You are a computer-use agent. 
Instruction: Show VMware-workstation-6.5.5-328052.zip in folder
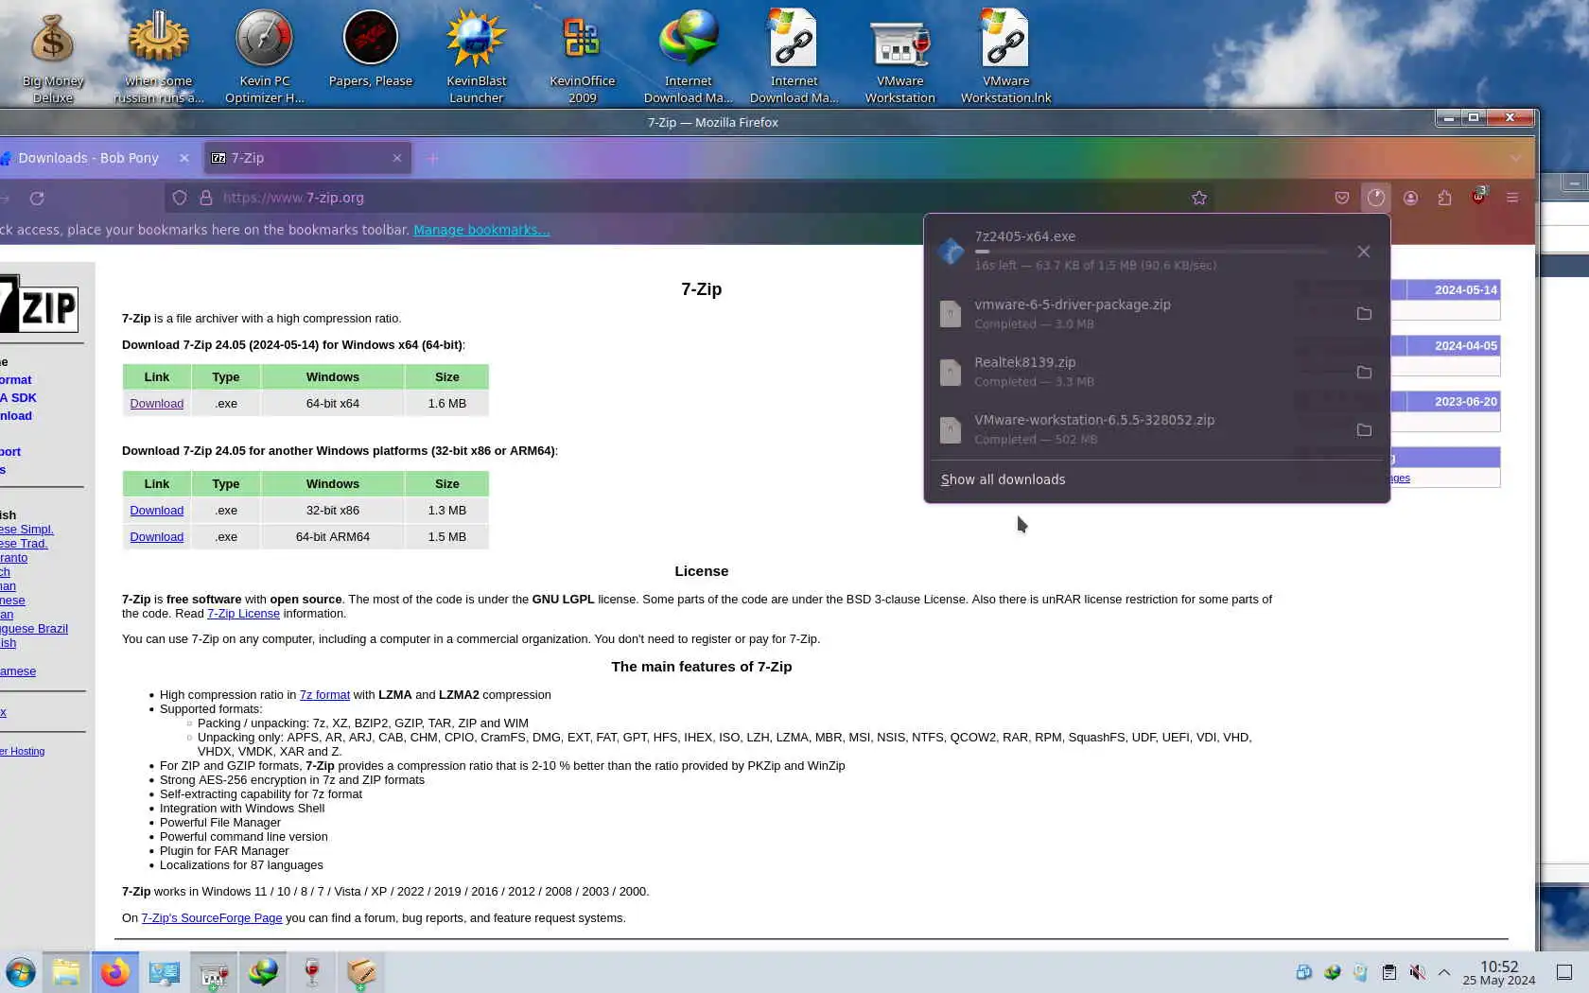(1364, 430)
